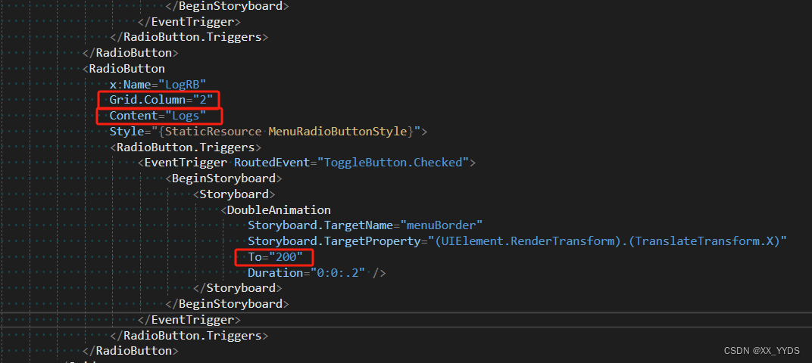Click the To="200" attribute
812x363 pixels.
(275, 257)
